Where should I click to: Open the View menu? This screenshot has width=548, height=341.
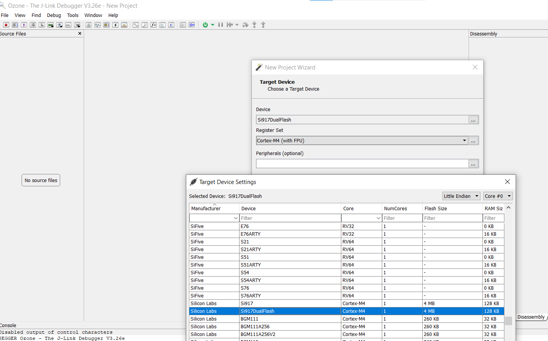click(x=20, y=15)
